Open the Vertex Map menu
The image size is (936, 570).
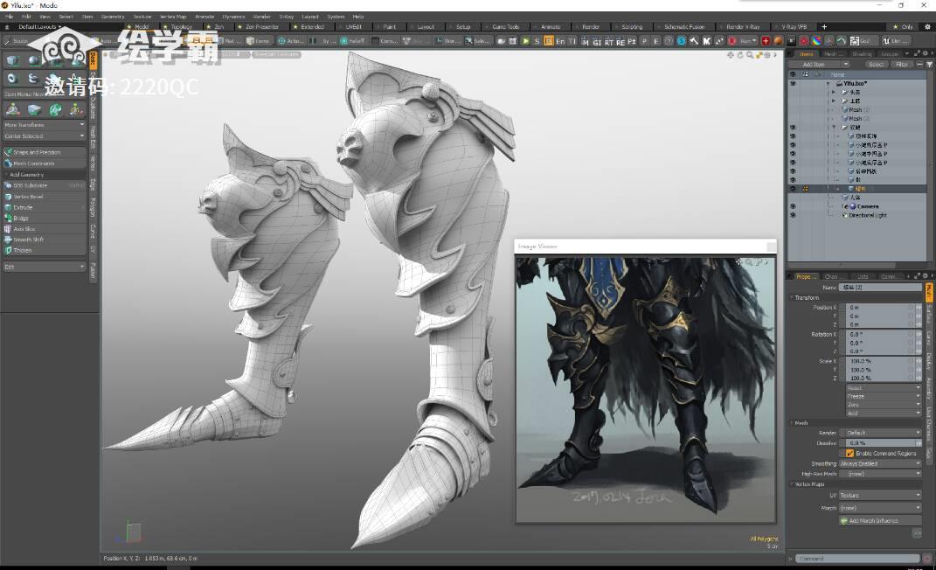(x=173, y=17)
